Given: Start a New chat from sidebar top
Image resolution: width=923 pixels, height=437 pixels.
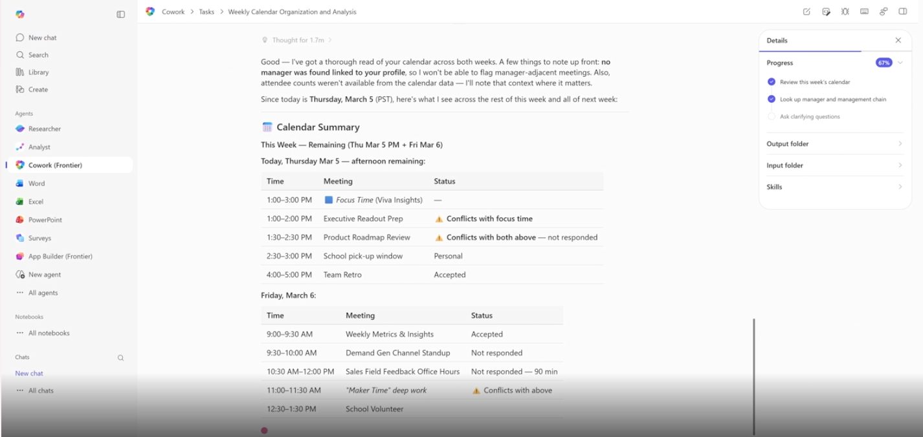Looking at the screenshot, I should pos(42,37).
